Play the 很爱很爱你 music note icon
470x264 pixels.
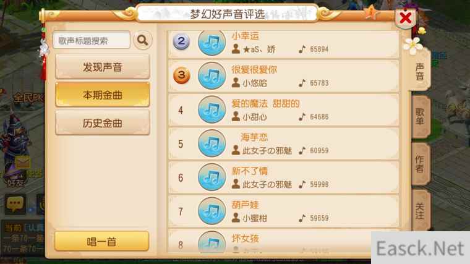212,76
